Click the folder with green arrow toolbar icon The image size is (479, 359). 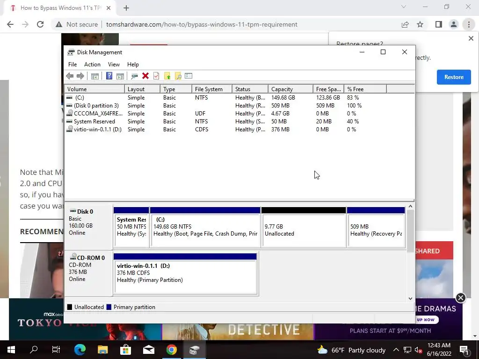[167, 76]
